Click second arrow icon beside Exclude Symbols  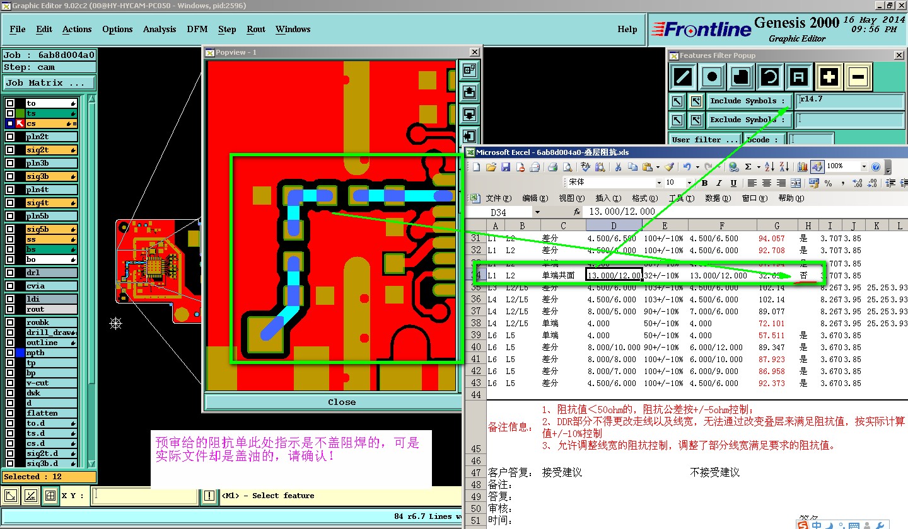(x=696, y=120)
